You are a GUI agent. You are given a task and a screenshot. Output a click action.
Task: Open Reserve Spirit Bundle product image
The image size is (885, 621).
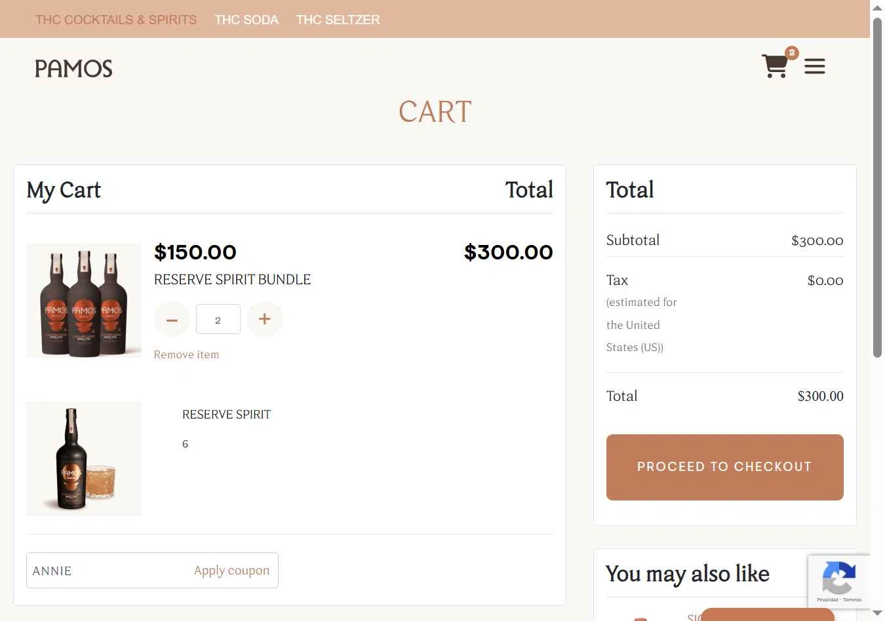84,301
